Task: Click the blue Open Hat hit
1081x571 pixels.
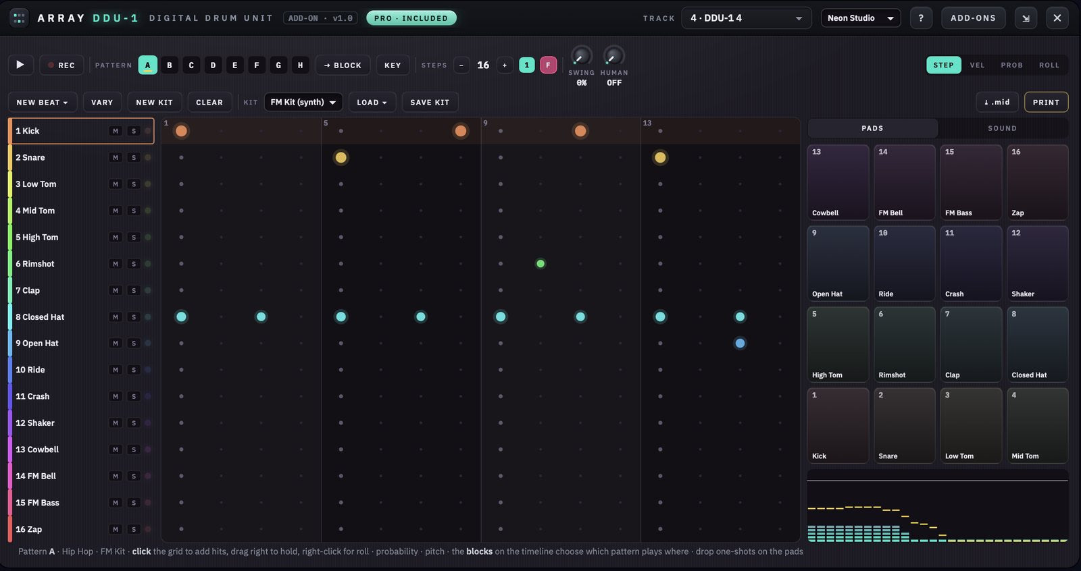Action: click(740, 344)
